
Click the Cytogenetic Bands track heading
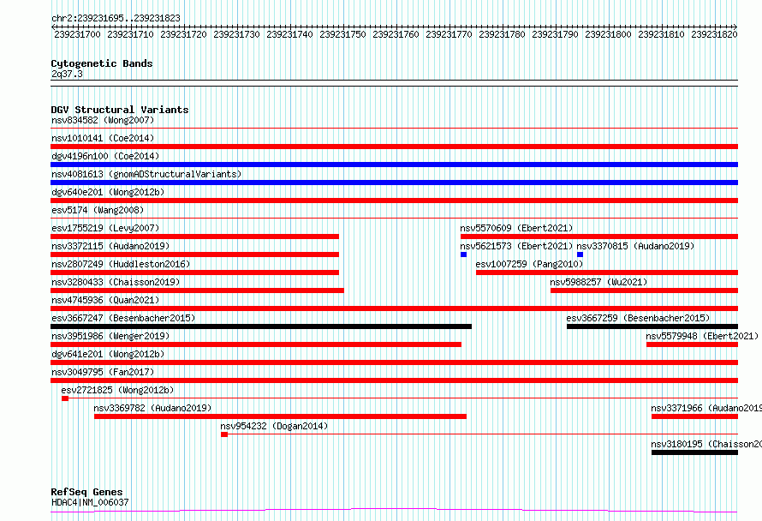(x=102, y=63)
